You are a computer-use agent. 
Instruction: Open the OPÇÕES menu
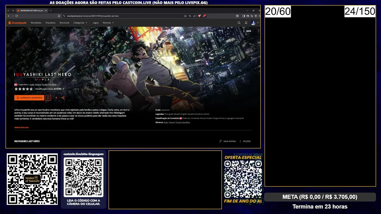245,141
